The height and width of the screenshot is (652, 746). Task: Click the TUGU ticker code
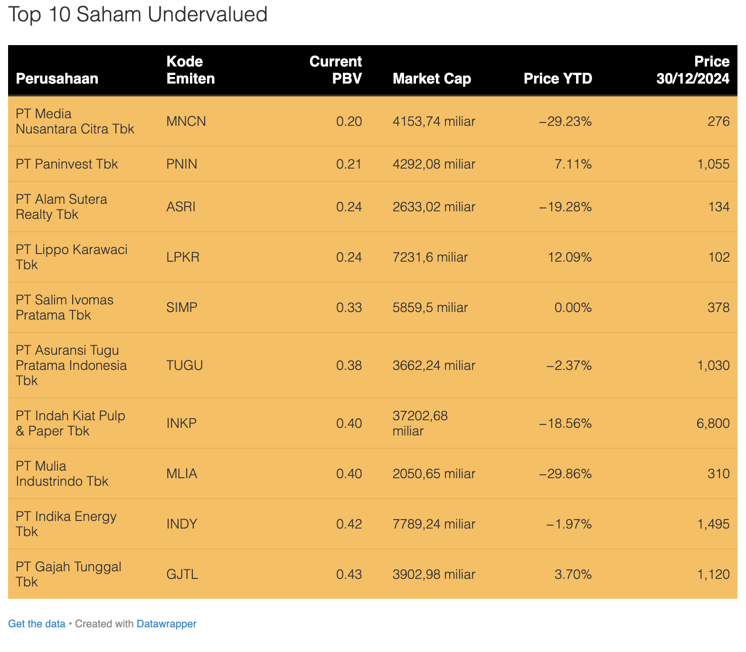point(185,365)
